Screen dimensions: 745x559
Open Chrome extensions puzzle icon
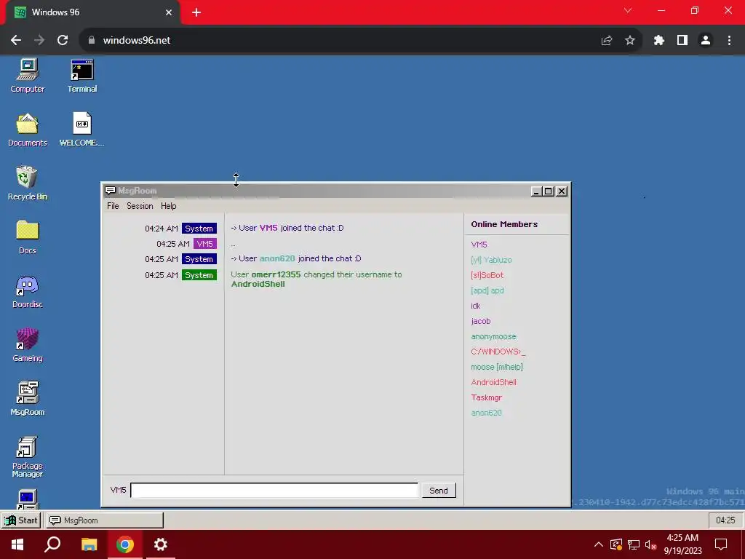pos(658,41)
